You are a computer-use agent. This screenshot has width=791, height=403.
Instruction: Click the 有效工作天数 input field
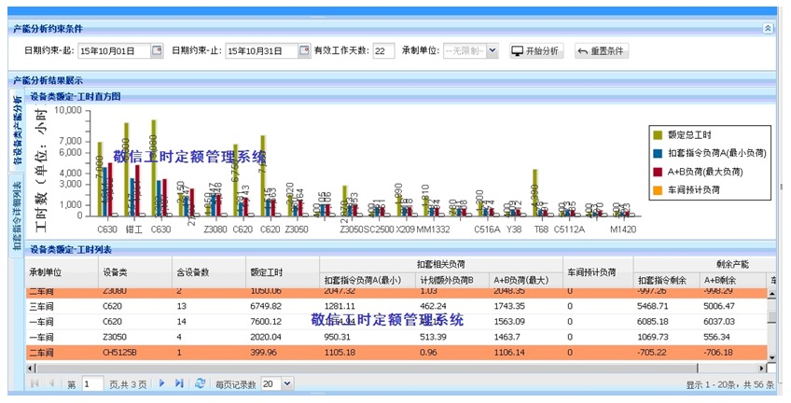(383, 50)
